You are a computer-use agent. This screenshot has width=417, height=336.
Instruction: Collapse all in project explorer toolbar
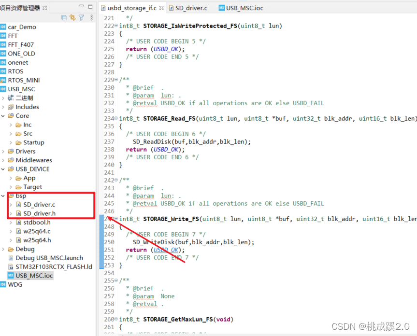pos(64,18)
